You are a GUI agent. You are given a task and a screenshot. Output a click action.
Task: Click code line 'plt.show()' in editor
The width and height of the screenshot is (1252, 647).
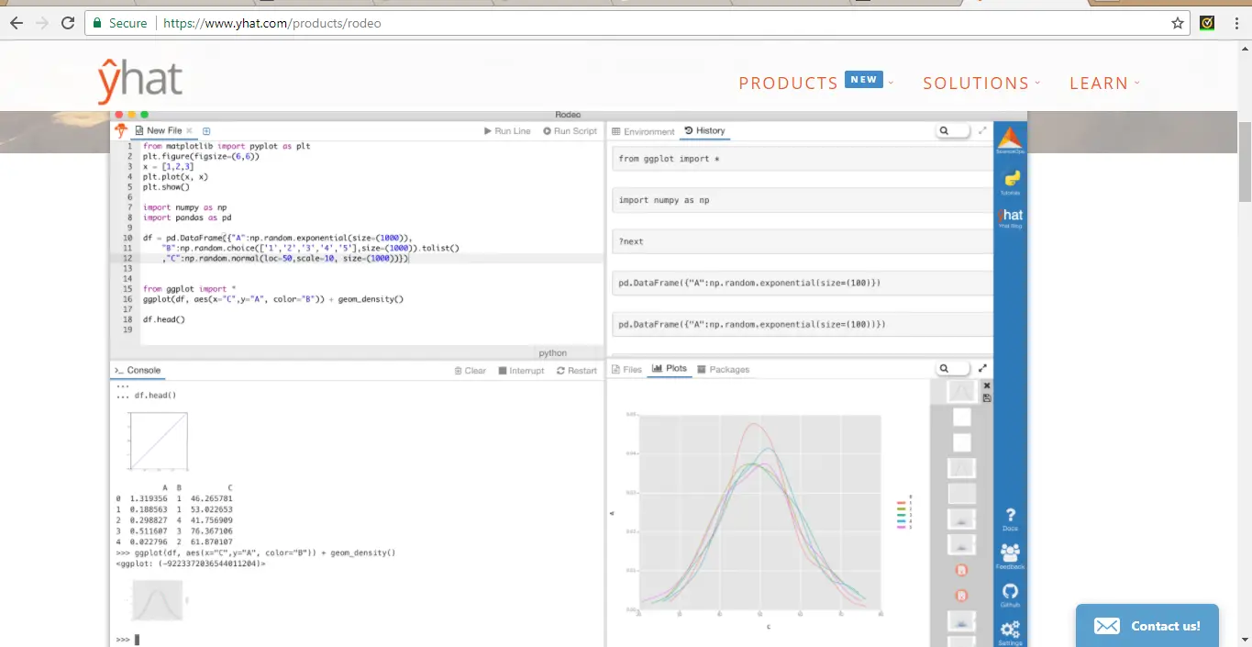(166, 187)
